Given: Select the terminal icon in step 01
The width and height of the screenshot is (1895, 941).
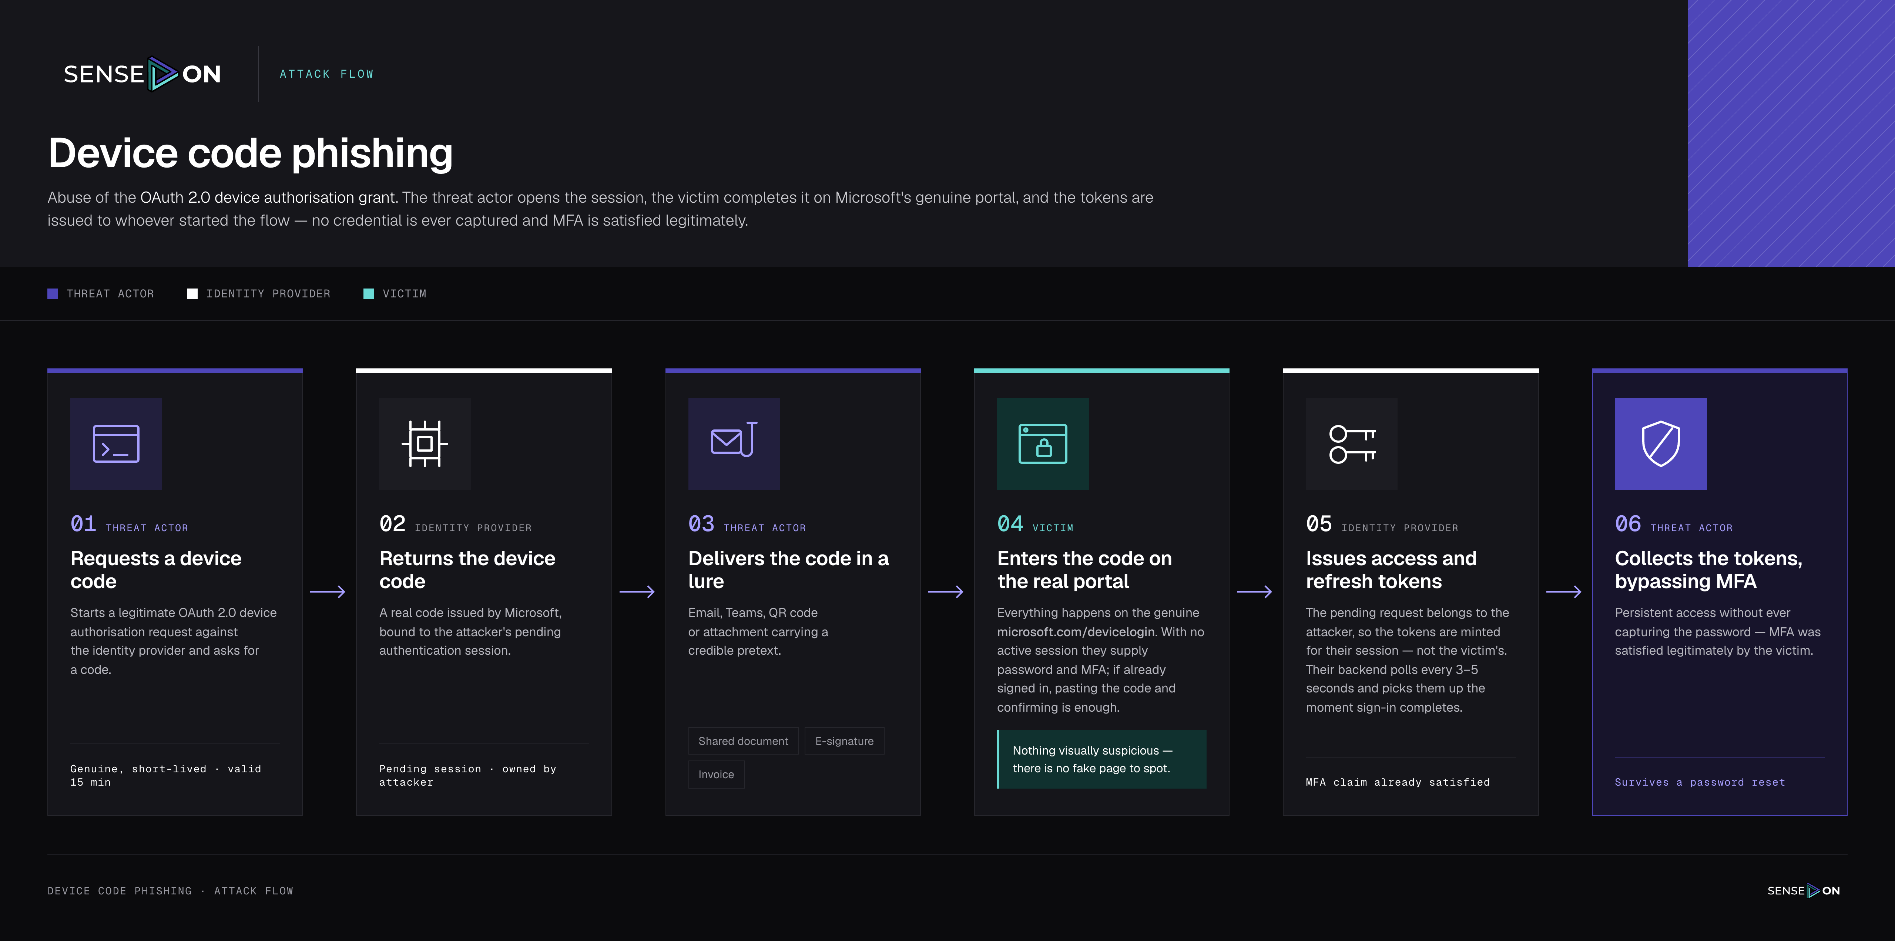Looking at the screenshot, I should pos(116,444).
